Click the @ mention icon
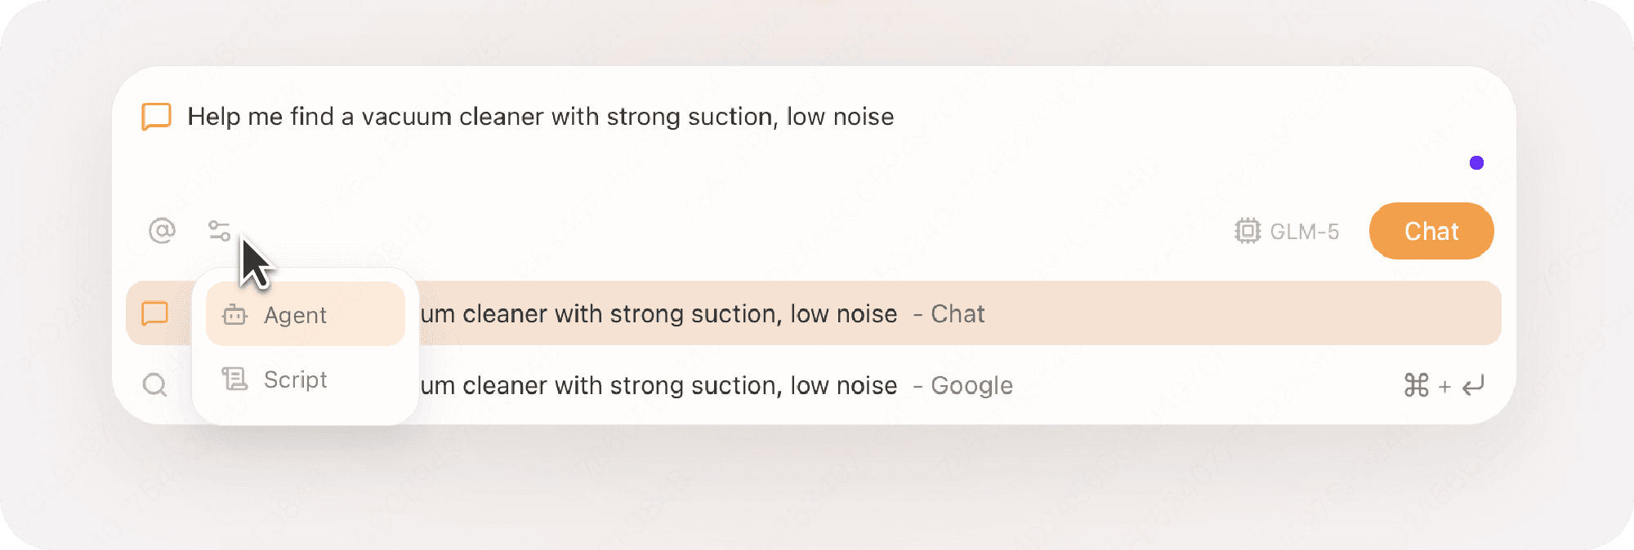This screenshot has height=550, width=1634. 162,232
